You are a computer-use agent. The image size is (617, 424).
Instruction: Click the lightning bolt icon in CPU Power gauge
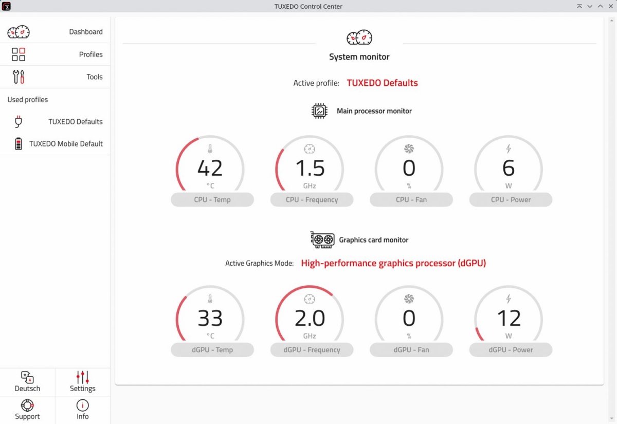coord(509,149)
